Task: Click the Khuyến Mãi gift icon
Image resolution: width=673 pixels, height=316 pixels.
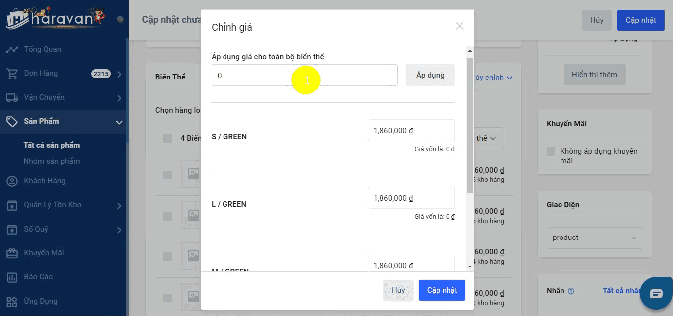Action: pos(12,253)
